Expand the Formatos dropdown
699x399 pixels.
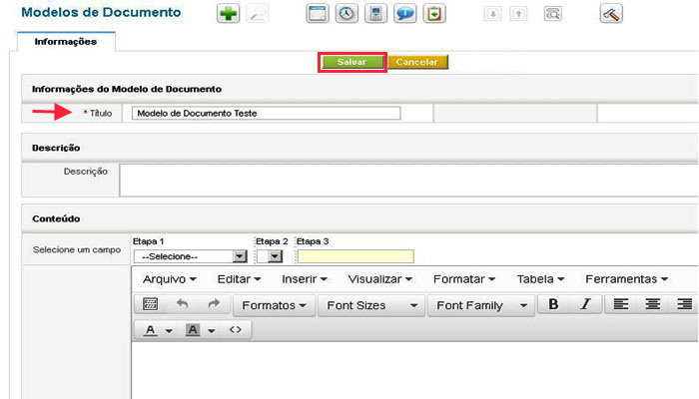275,305
